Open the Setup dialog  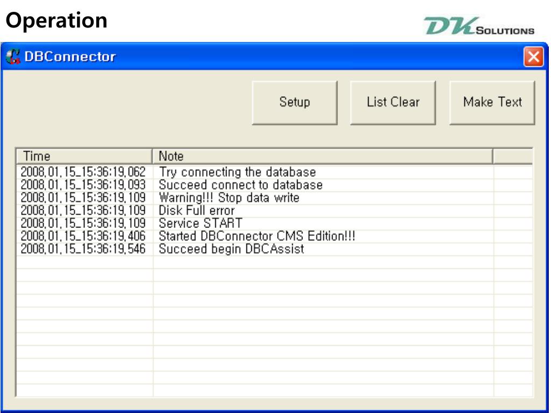click(x=294, y=103)
